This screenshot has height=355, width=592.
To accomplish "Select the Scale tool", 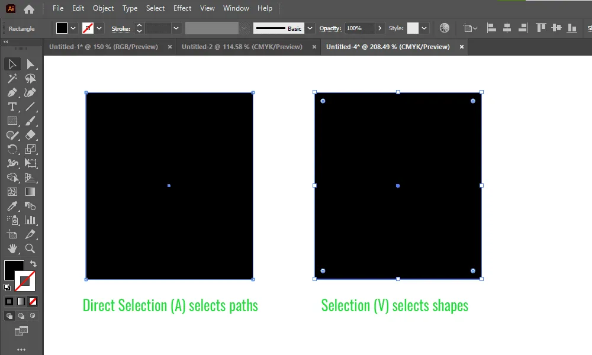I will click(x=30, y=149).
